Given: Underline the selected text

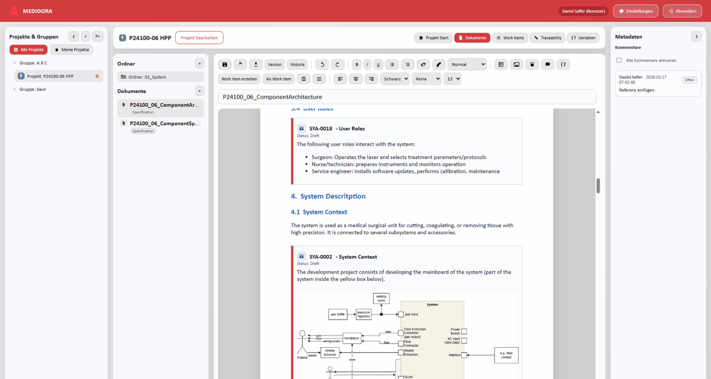Looking at the screenshot, I should (378, 64).
